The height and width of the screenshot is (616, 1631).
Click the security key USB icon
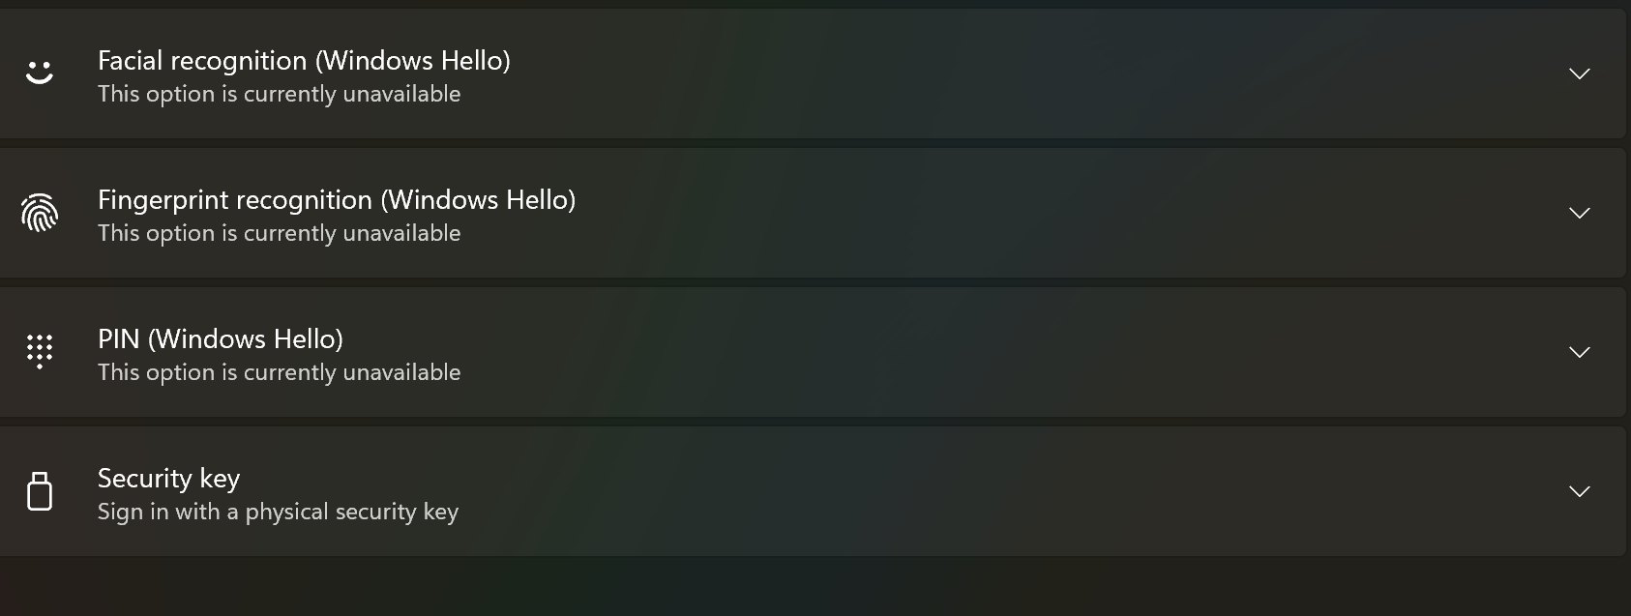(40, 491)
